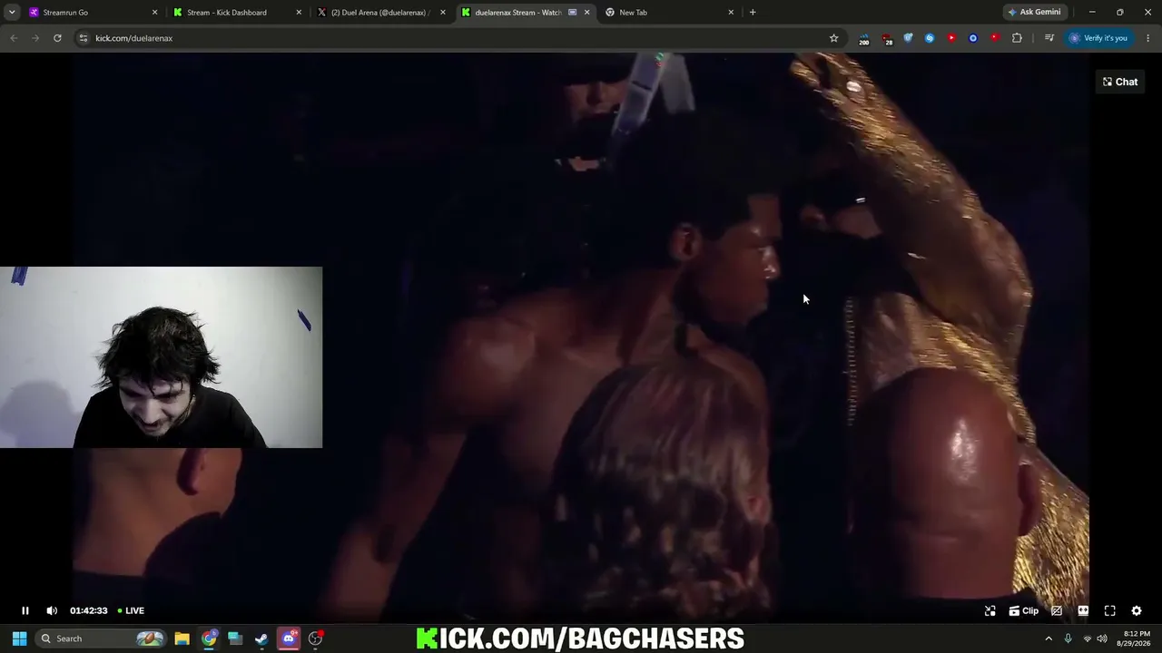This screenshot has height=653, width=1162.
Task: Open the volume control in tray
Action: tap(1102, 638)
